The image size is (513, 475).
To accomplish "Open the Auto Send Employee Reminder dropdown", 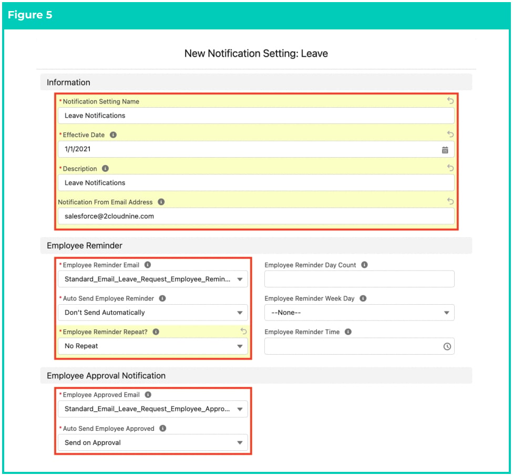I will [x=153, y=313].
